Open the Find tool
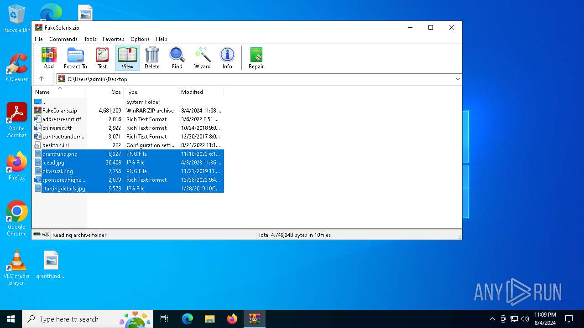The image size is (584, 328). 177,58
